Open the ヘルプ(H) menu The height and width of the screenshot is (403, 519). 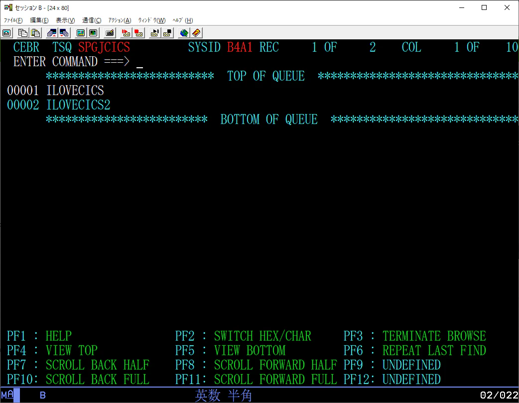[x=183, y=20]
